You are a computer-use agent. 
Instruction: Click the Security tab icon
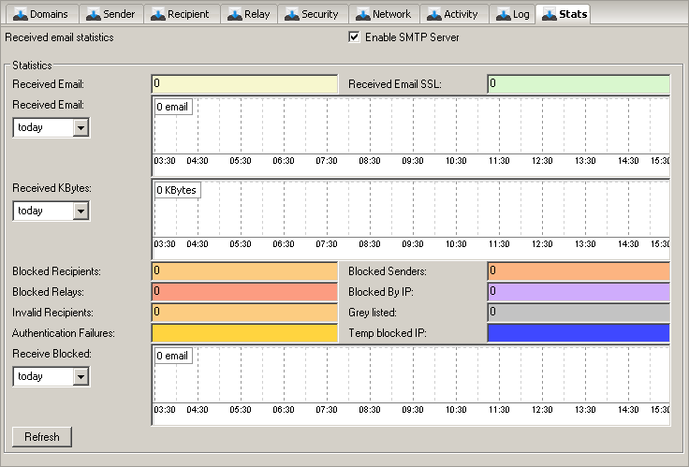click(x=291, y=14)
